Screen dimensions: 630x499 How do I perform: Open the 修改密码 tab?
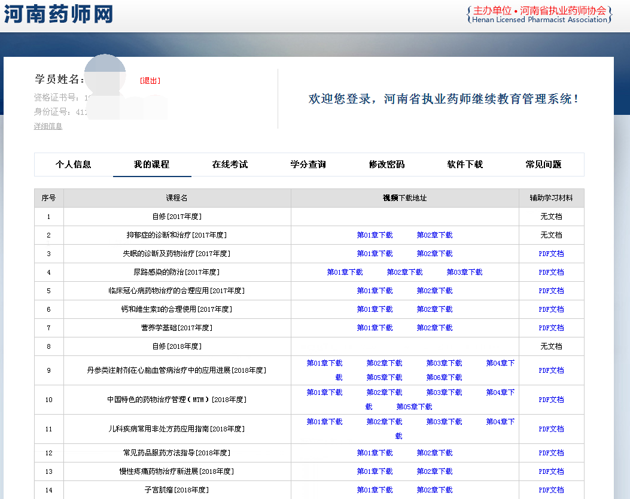click(386, 165)
